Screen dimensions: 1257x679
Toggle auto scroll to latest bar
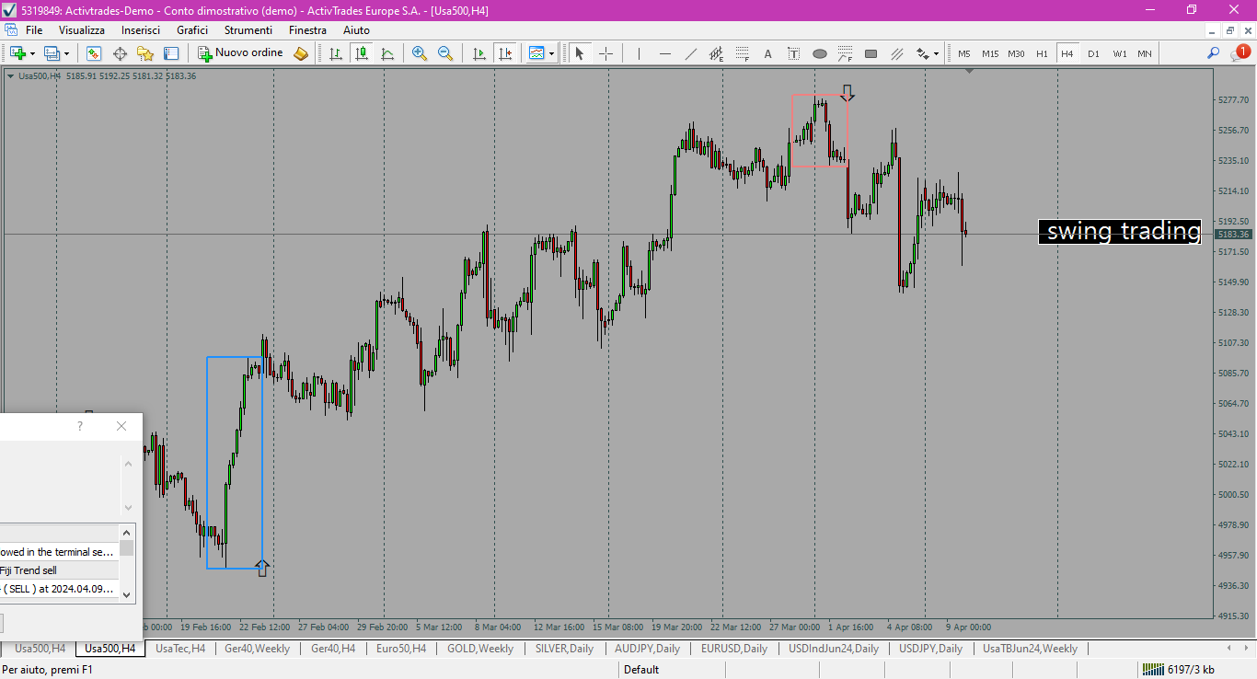(479, 53)
